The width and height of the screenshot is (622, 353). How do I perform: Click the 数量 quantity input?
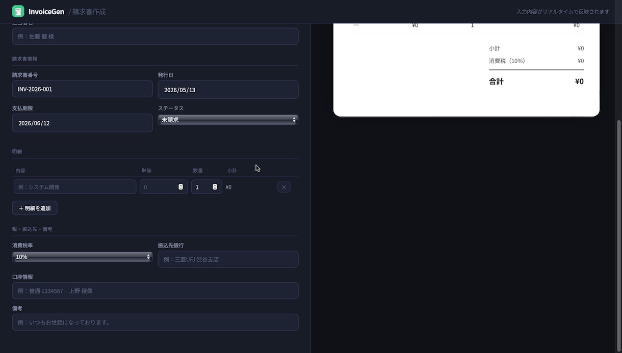206,187
